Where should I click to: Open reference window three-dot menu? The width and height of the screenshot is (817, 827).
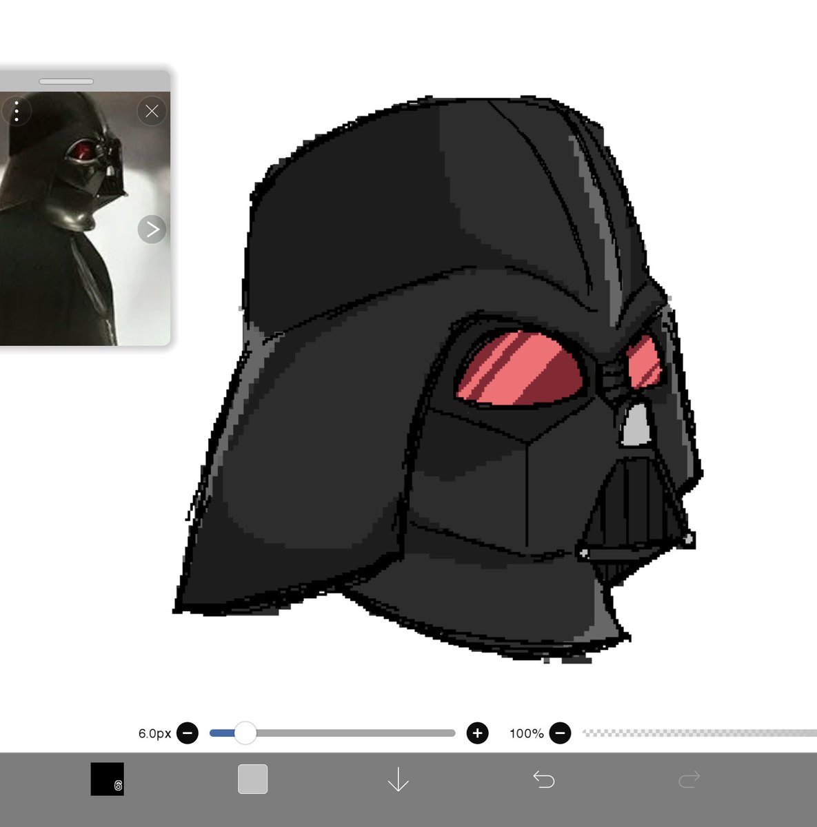tap(17, 111)
